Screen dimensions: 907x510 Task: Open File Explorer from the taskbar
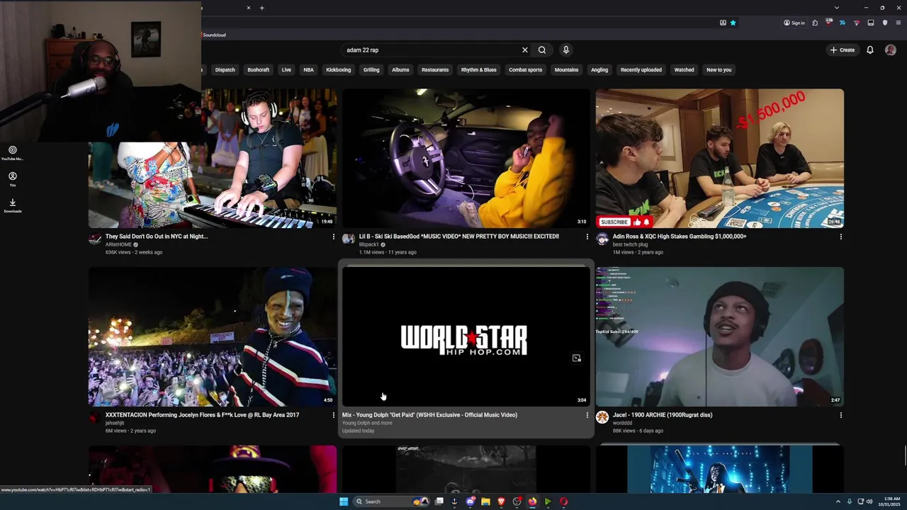pyautogui.click(x=485, y=501)
